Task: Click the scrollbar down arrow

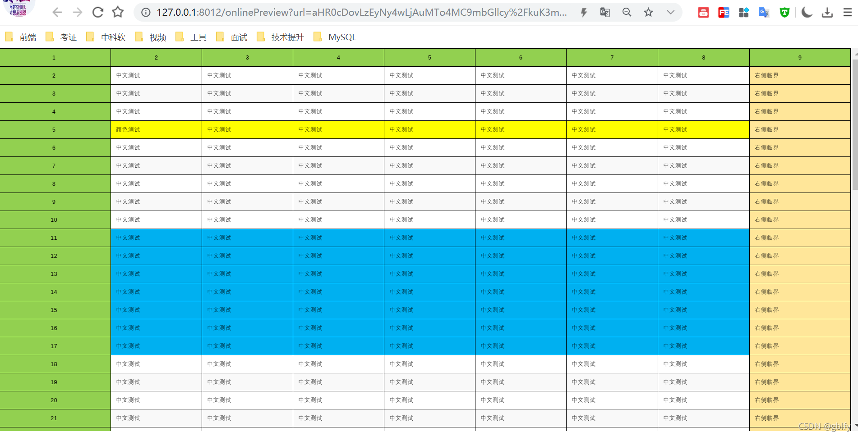Action: [855, 425]
